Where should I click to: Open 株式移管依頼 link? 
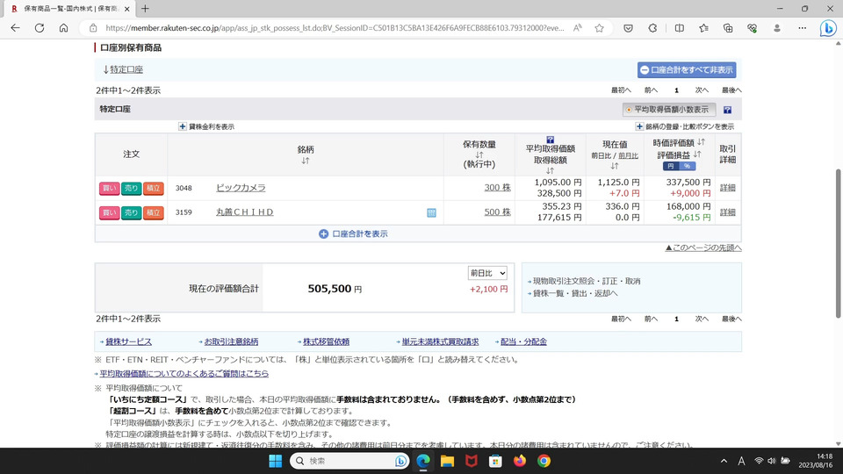click(326, 341)
